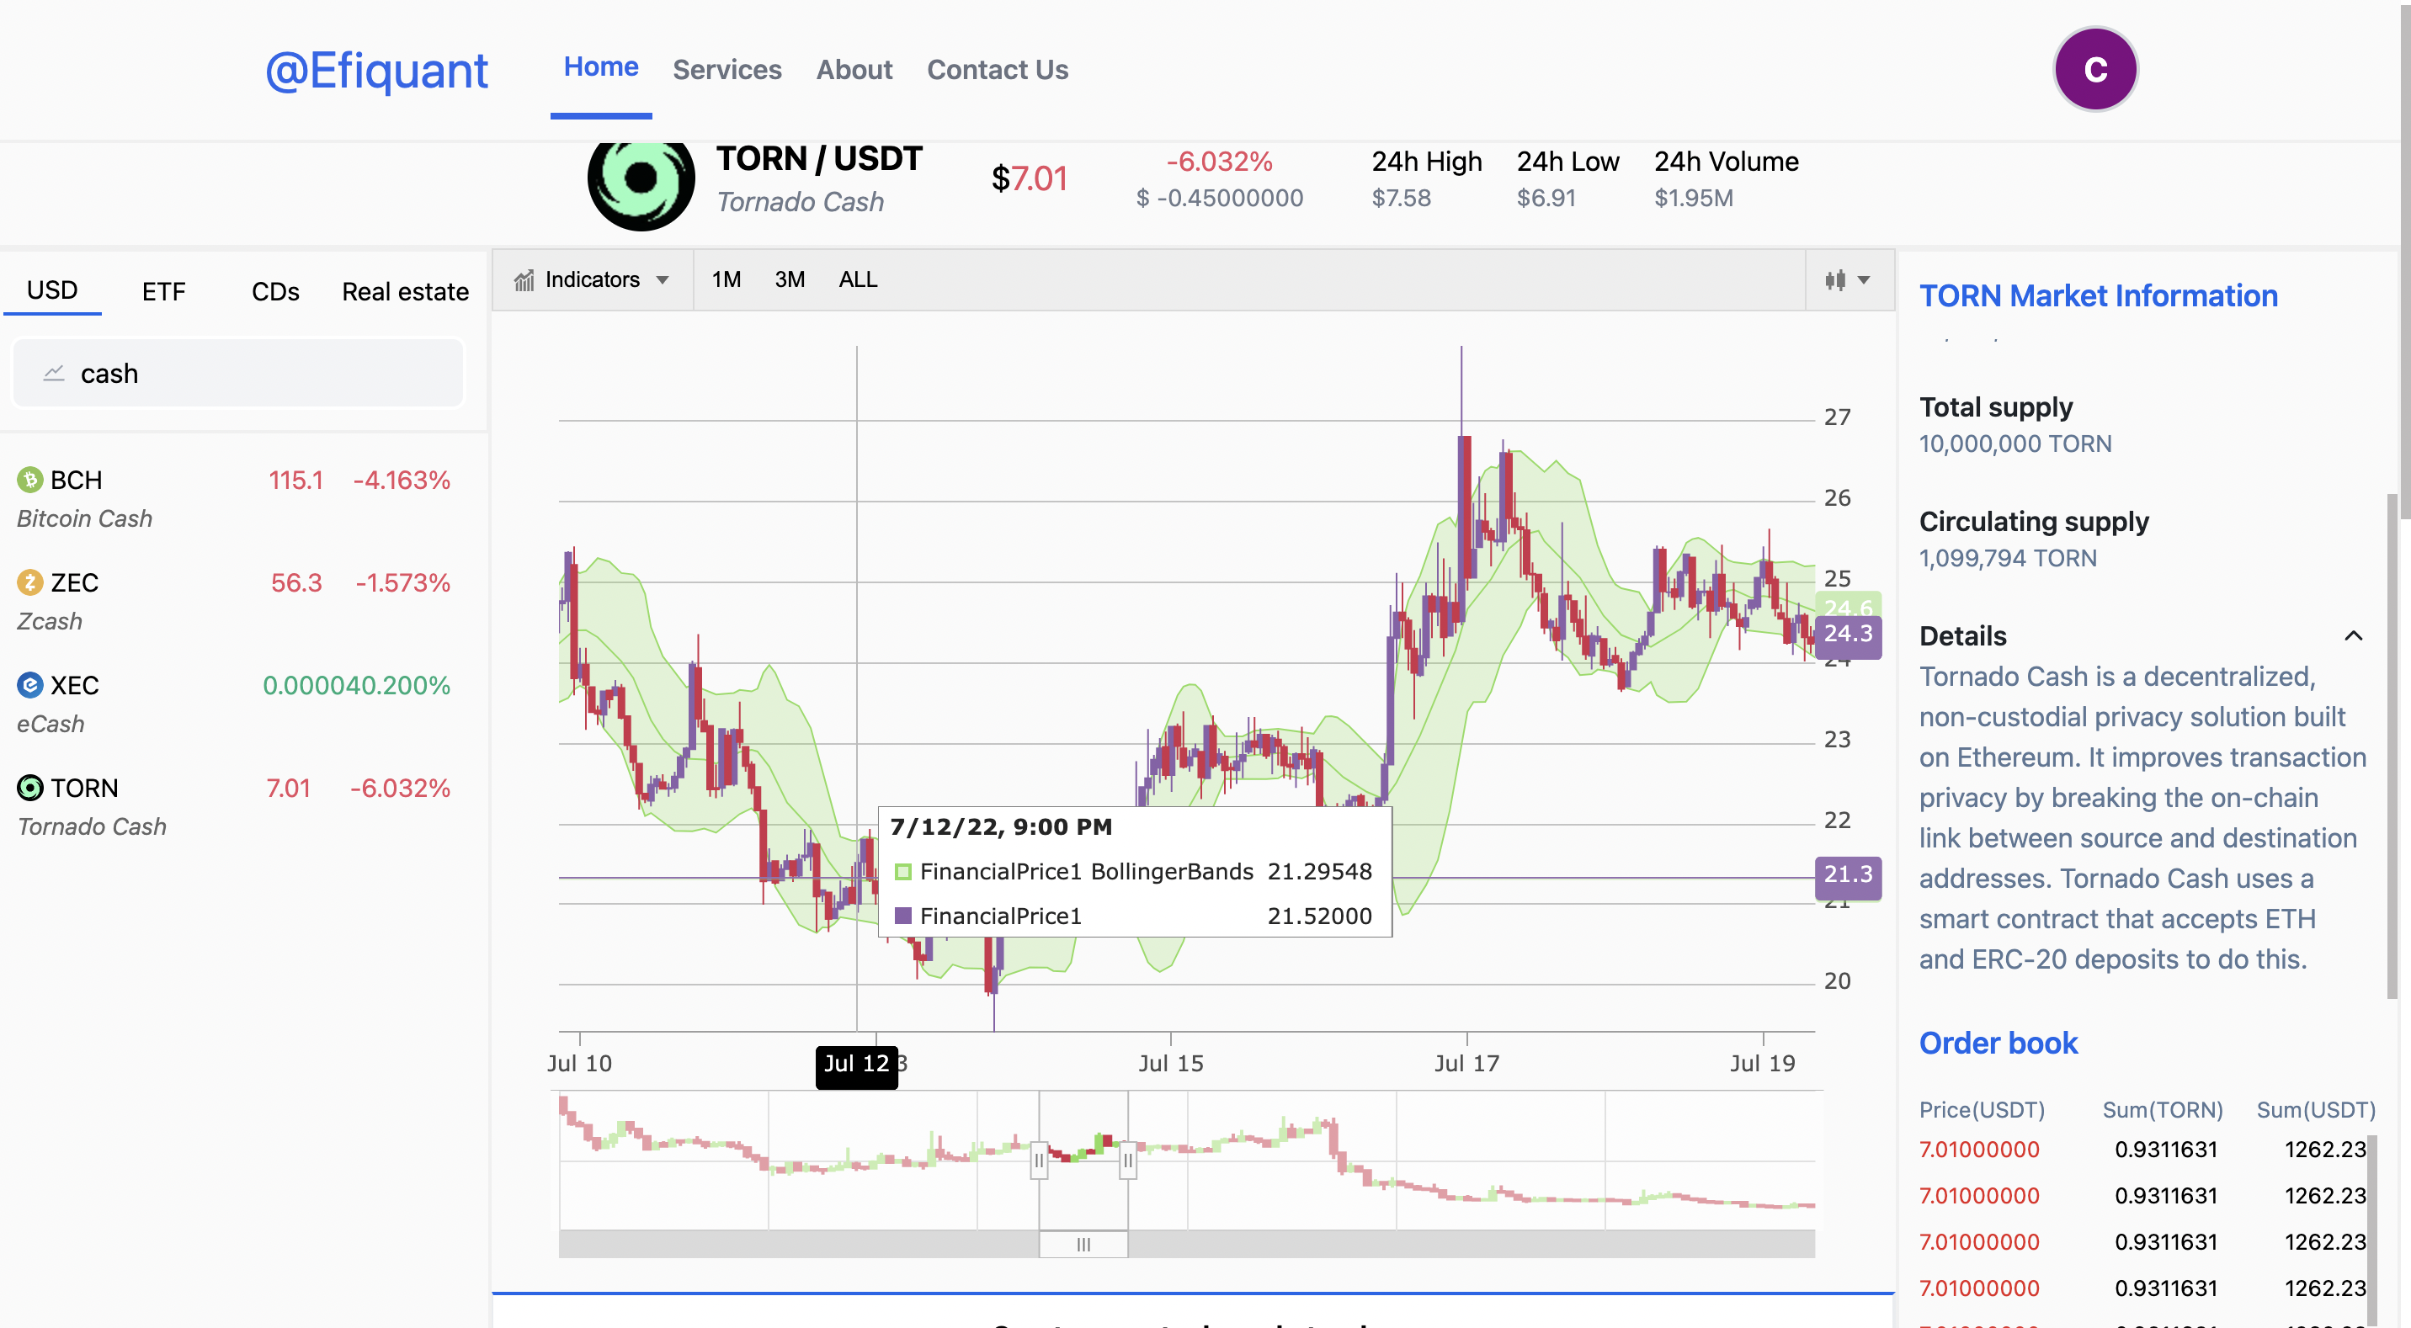Click the ZEC coin icon
The width and height of the screenshot is (2411, 1328).
click(x=30, y=583)
